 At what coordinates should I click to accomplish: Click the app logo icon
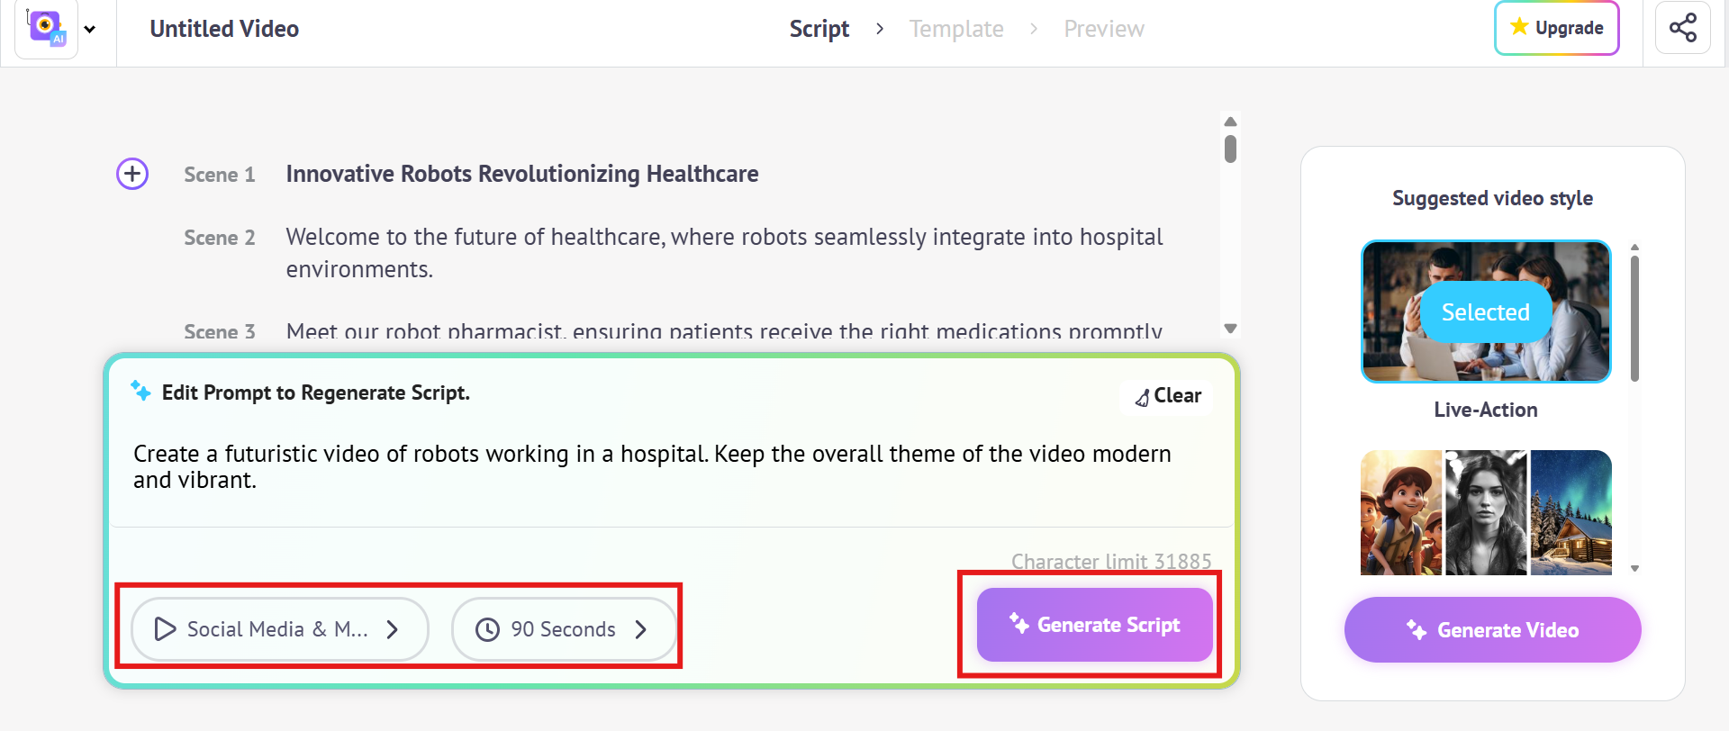pos(45,28)
